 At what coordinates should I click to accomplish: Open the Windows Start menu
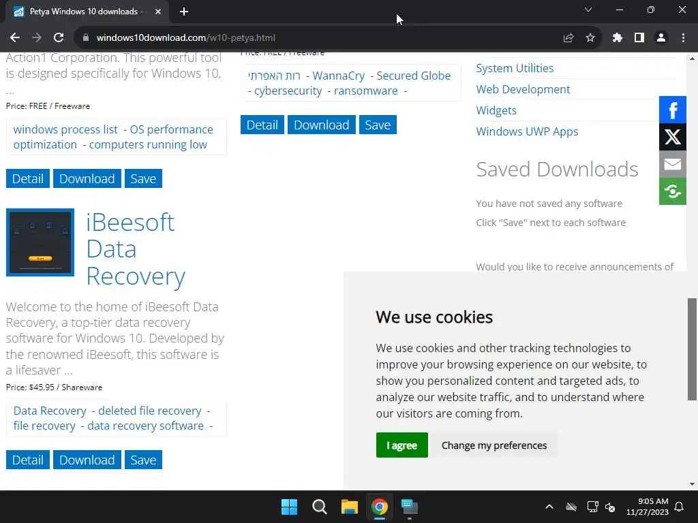coord(289,507)
